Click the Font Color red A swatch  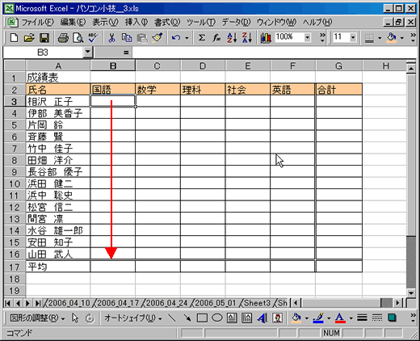point(340,318)
